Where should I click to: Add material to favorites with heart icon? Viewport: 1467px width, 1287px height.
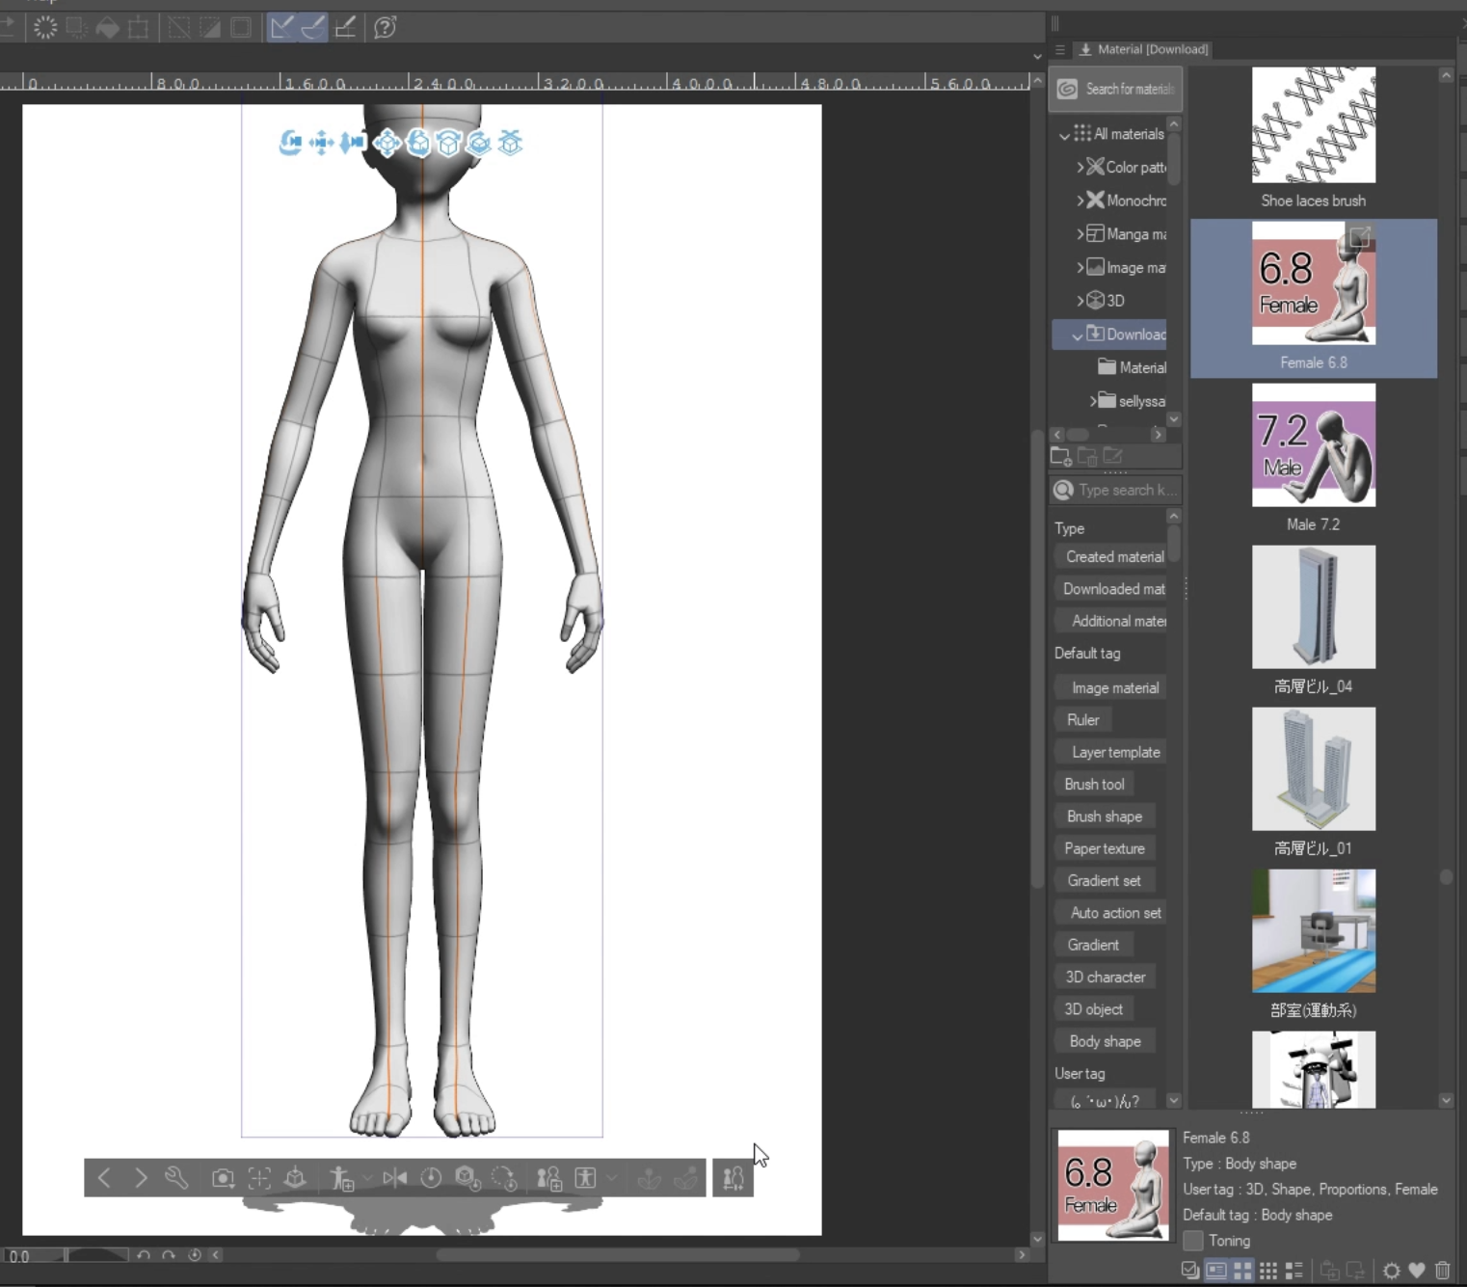(x=1416, y=1271)
